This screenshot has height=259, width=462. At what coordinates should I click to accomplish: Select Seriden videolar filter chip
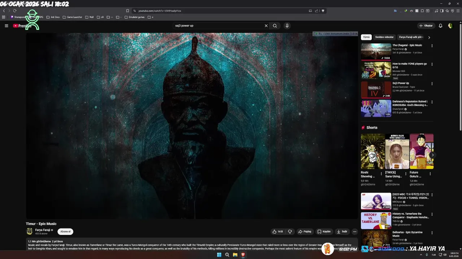point(384,37)
